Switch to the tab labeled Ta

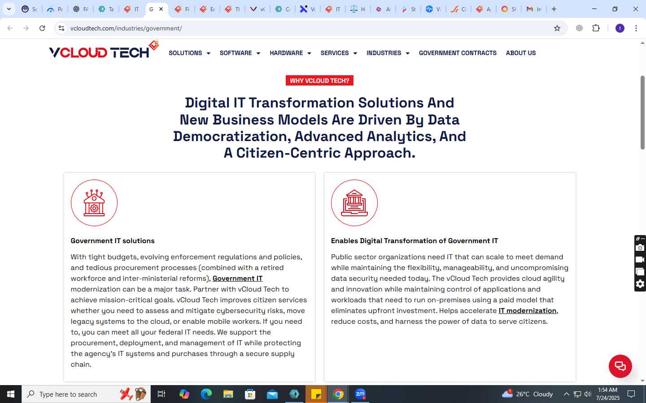105,9
